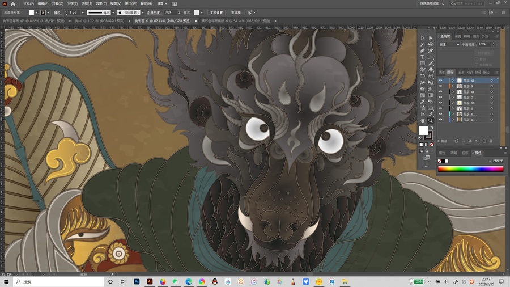Click the 文档设置 button

point(216,12)
